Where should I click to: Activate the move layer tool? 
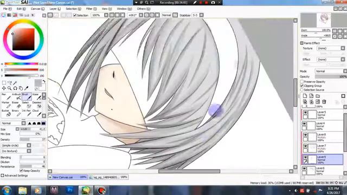(x=4, y=88)
